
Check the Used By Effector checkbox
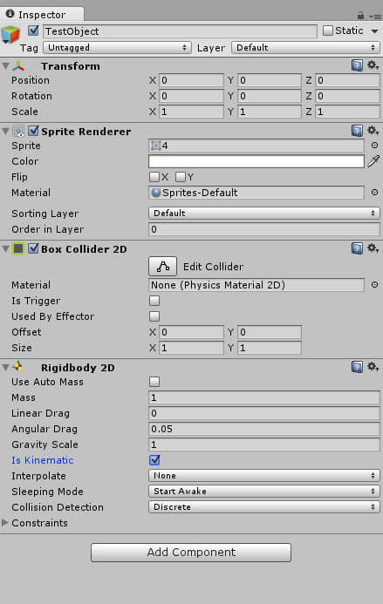(x=154, y=316)
